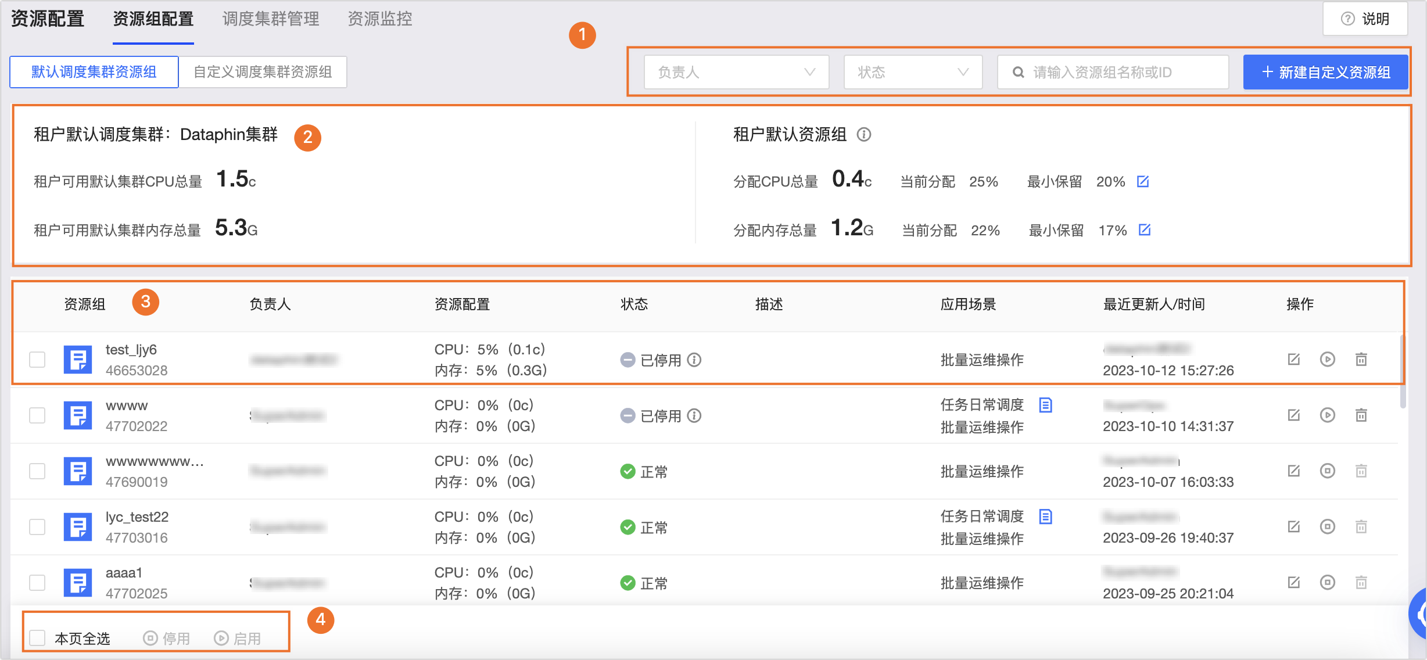Select the wwww row checkbox
1427x660 pixels.
[37, 415]
